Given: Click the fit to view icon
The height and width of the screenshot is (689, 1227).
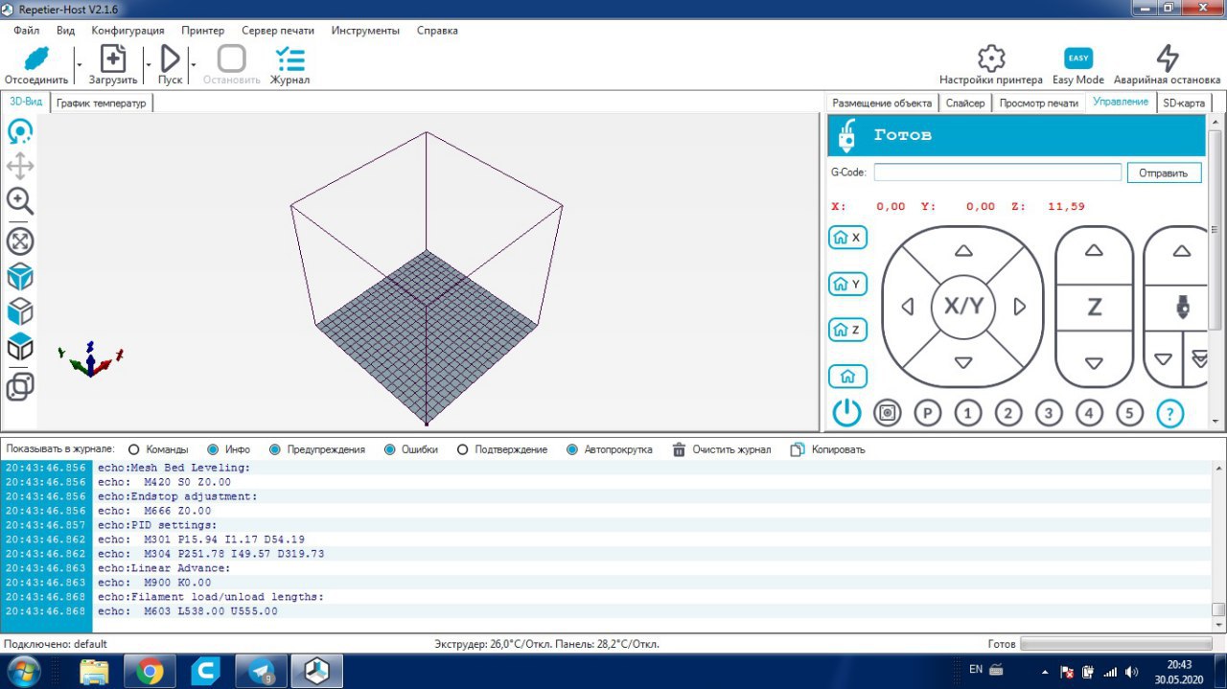Looking at the screenshot, I should click(20, 241).
